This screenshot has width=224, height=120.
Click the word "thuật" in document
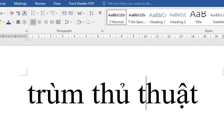pos(168,95)
